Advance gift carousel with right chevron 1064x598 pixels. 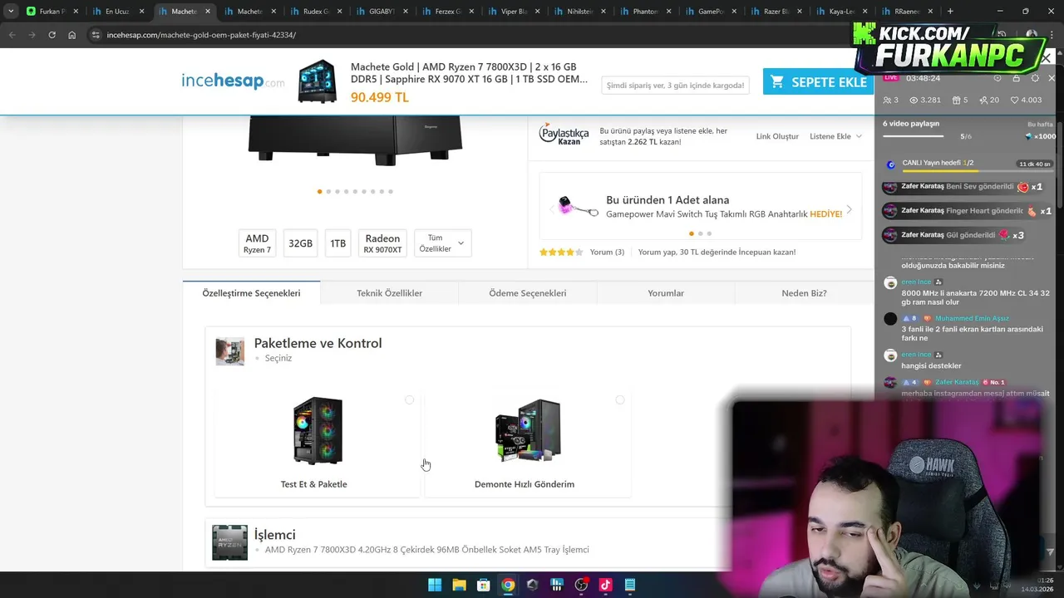[x=849, y=209]
